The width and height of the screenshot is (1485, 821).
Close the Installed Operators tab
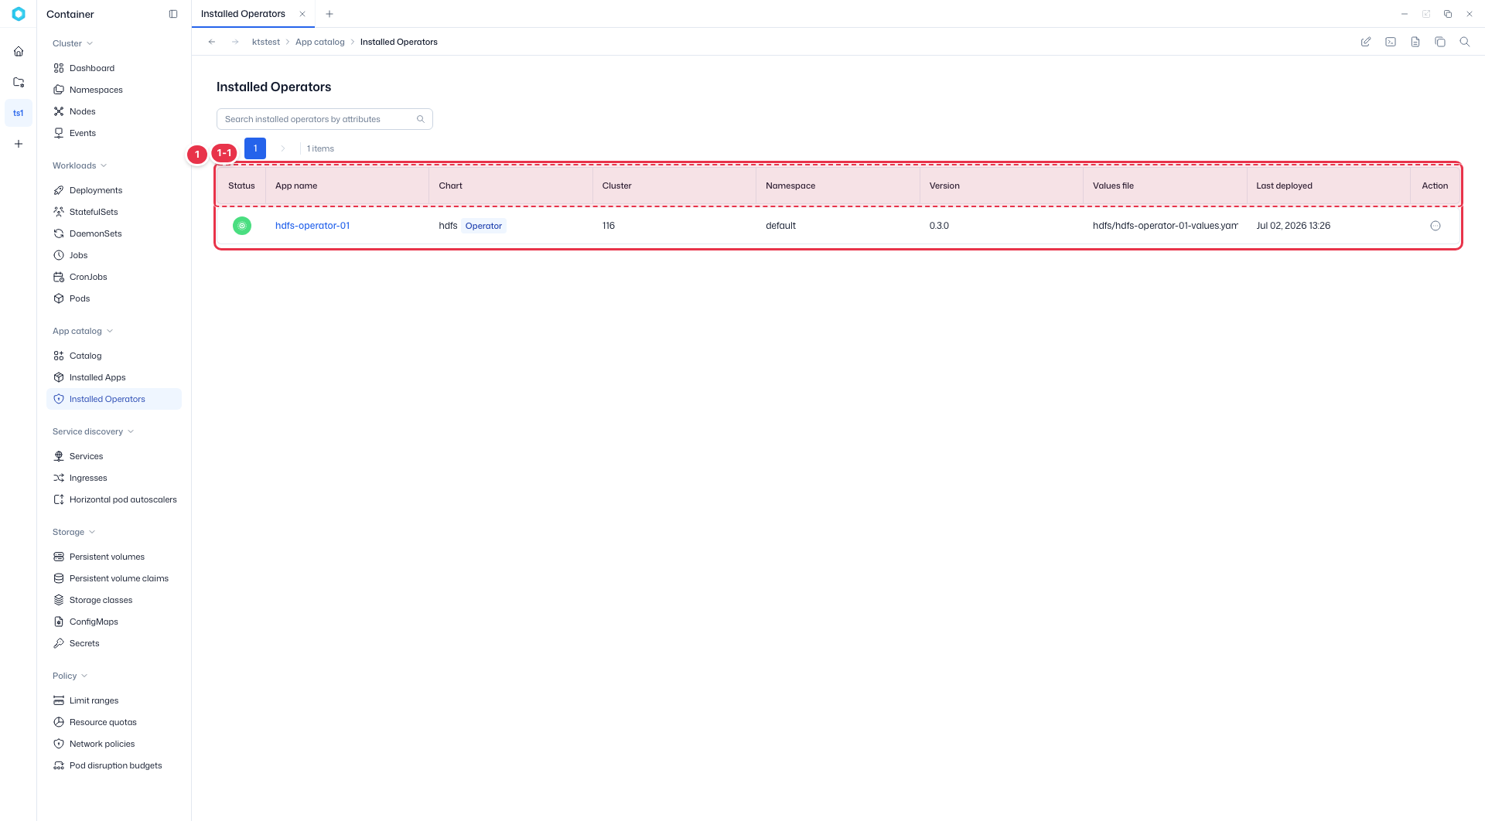[302, 14]
